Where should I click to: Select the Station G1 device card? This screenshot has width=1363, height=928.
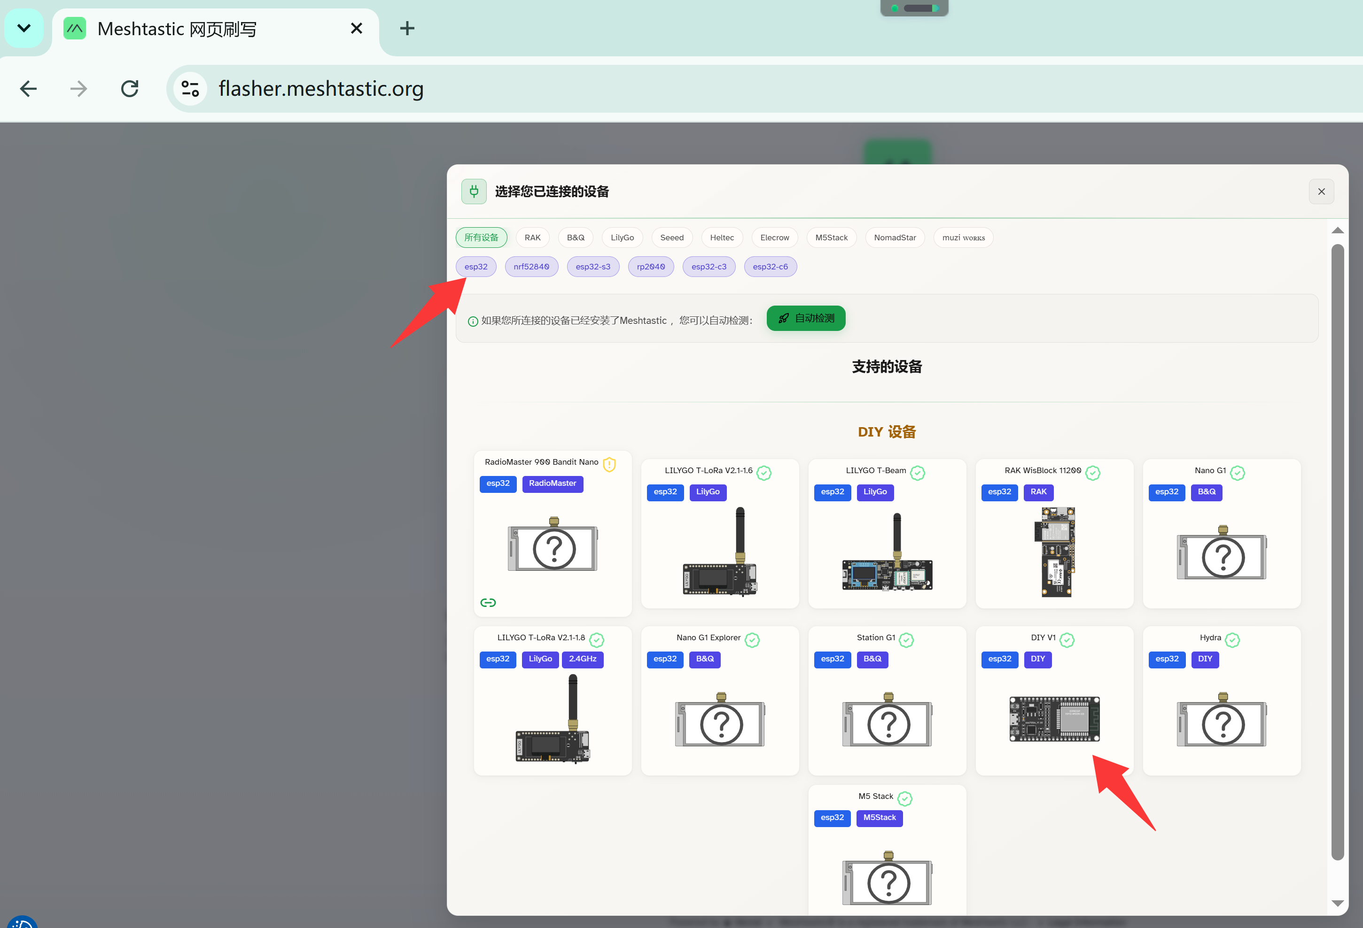[888, 701]
